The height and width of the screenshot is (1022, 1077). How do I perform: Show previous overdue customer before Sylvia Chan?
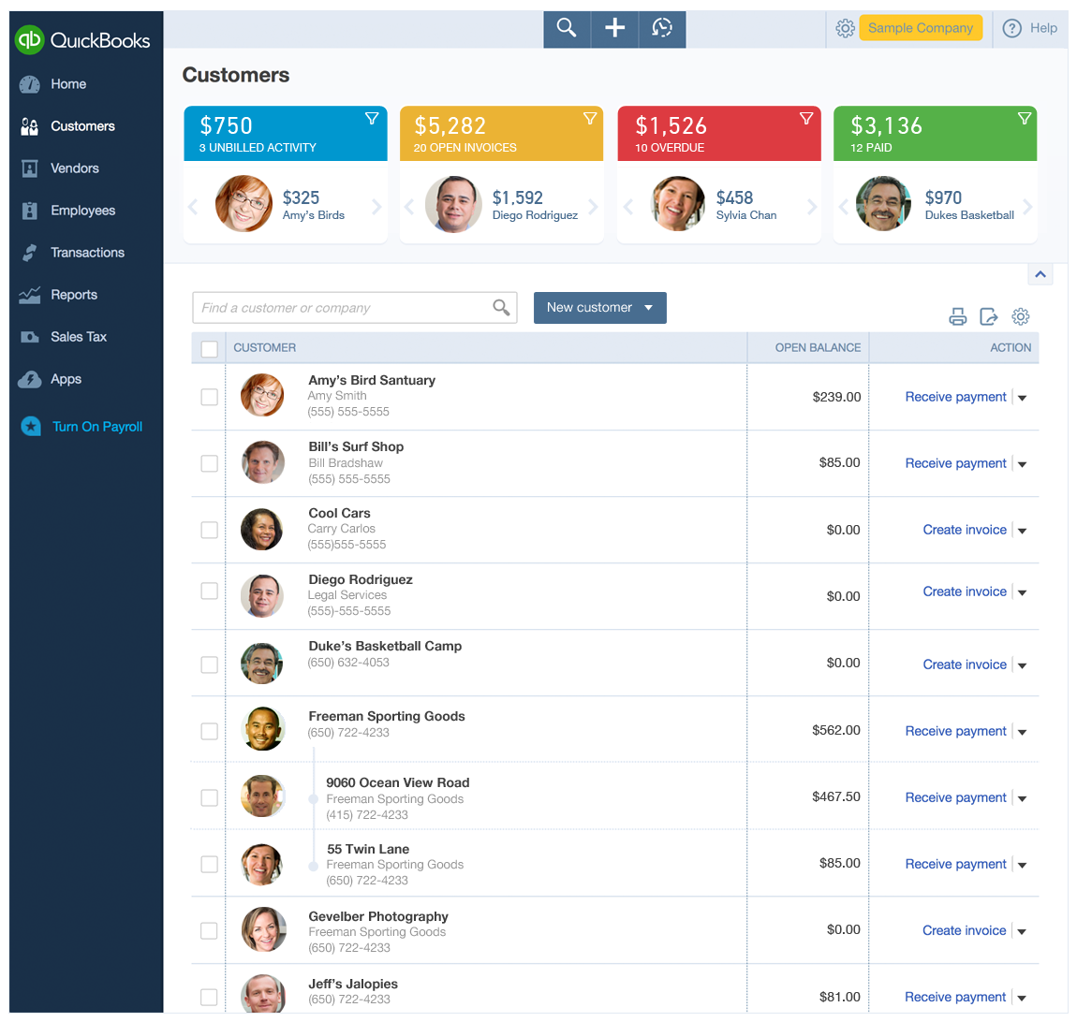coord(627,207)
